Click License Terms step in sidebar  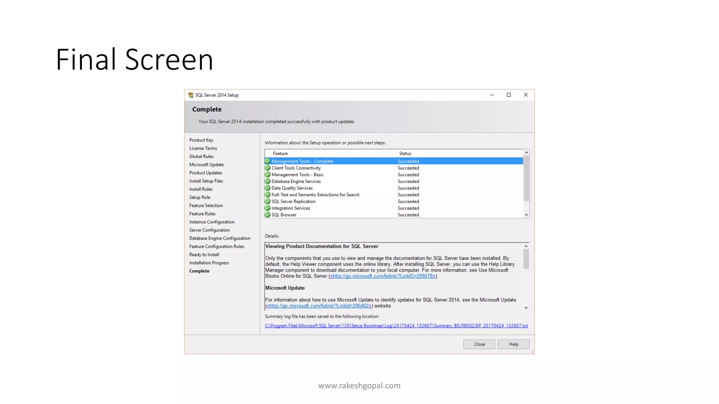click(203, 148)
